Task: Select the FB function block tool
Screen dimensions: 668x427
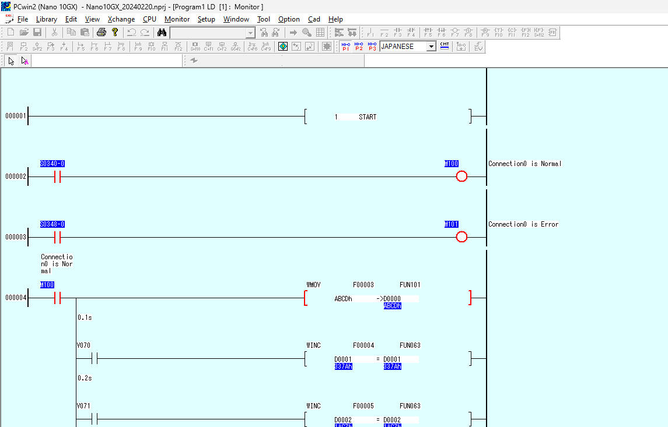Action: [552, 32]
